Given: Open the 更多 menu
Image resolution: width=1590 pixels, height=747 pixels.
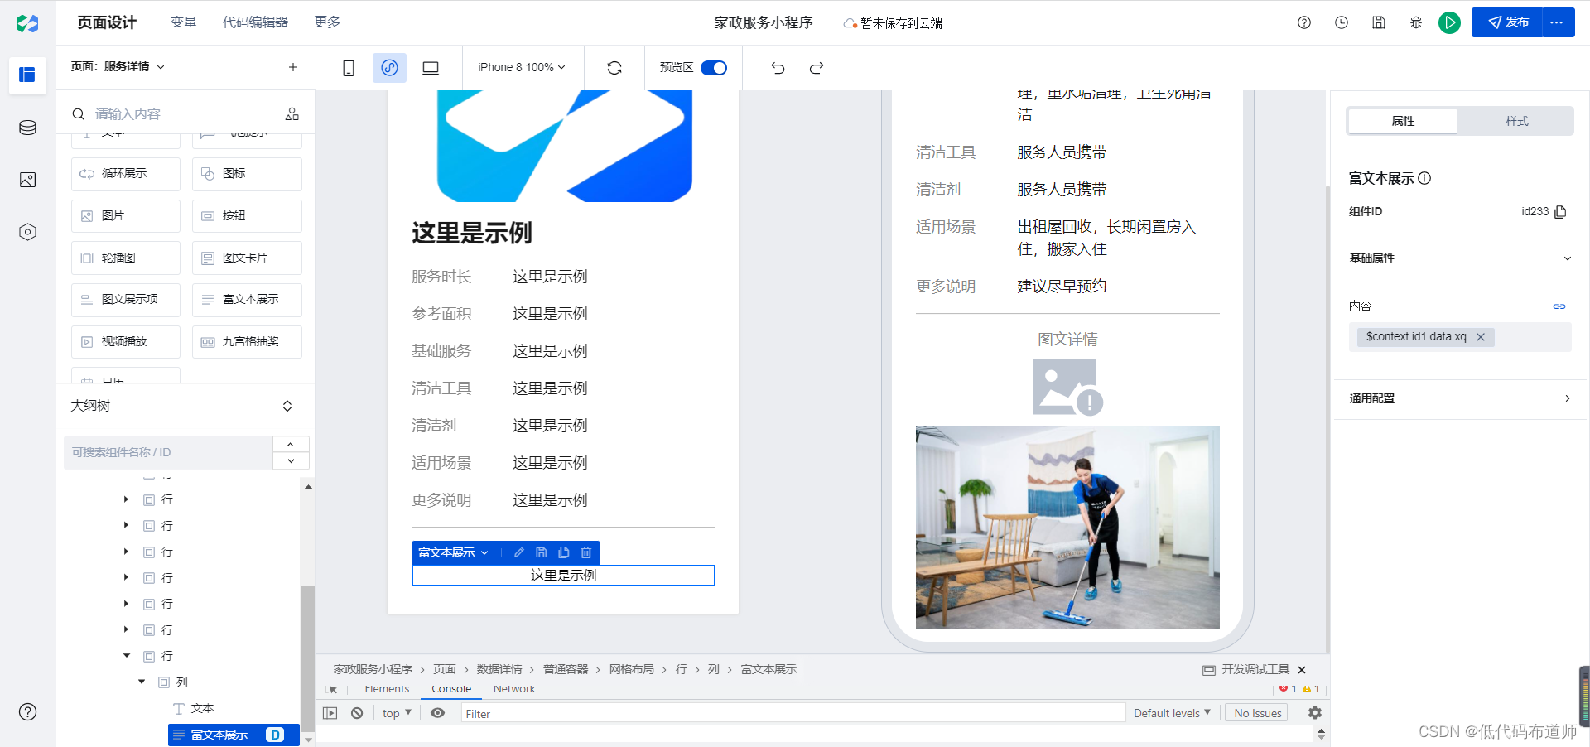Looking at the screenshot, I should click(x=327, y=22).
